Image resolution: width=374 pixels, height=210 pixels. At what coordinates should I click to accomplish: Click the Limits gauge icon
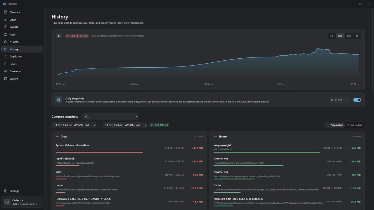pos(6,64)
